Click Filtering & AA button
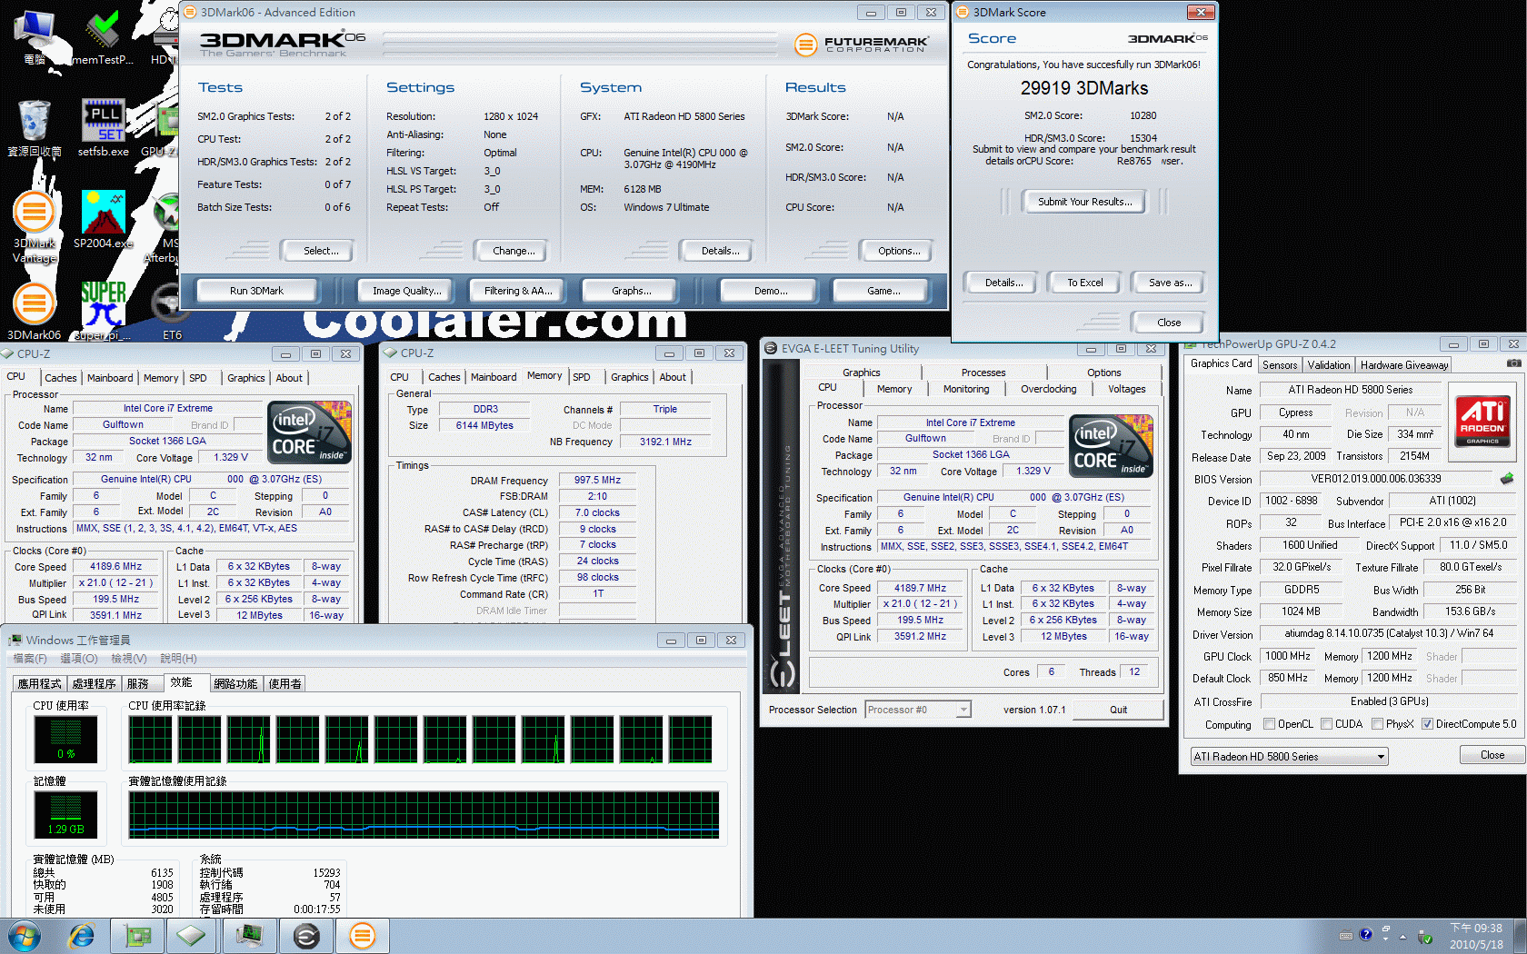This screenshot has height=954, width=1527. (517, 291)
